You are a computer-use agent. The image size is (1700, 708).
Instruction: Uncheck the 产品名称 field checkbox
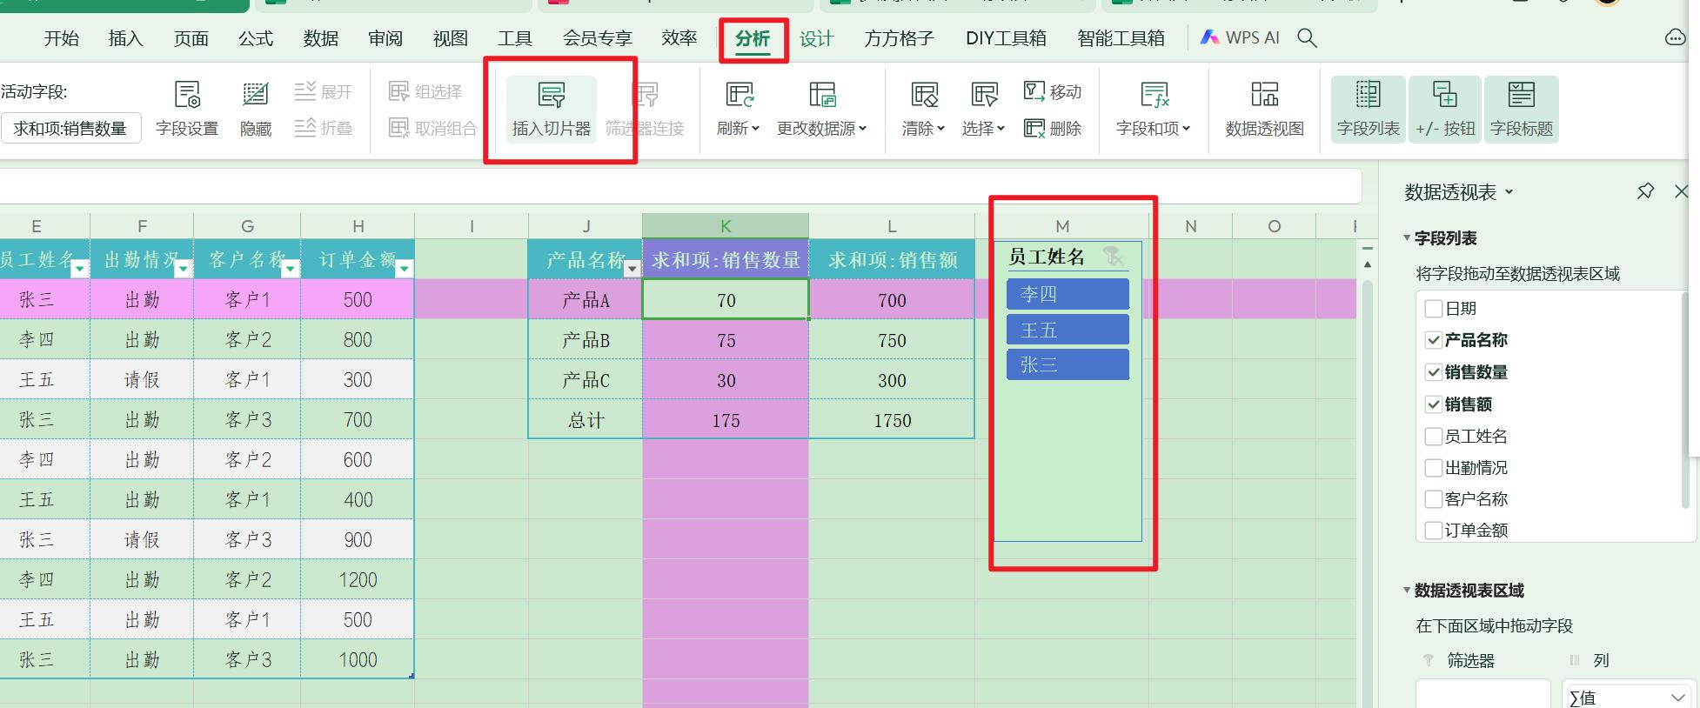(1434, 340)
